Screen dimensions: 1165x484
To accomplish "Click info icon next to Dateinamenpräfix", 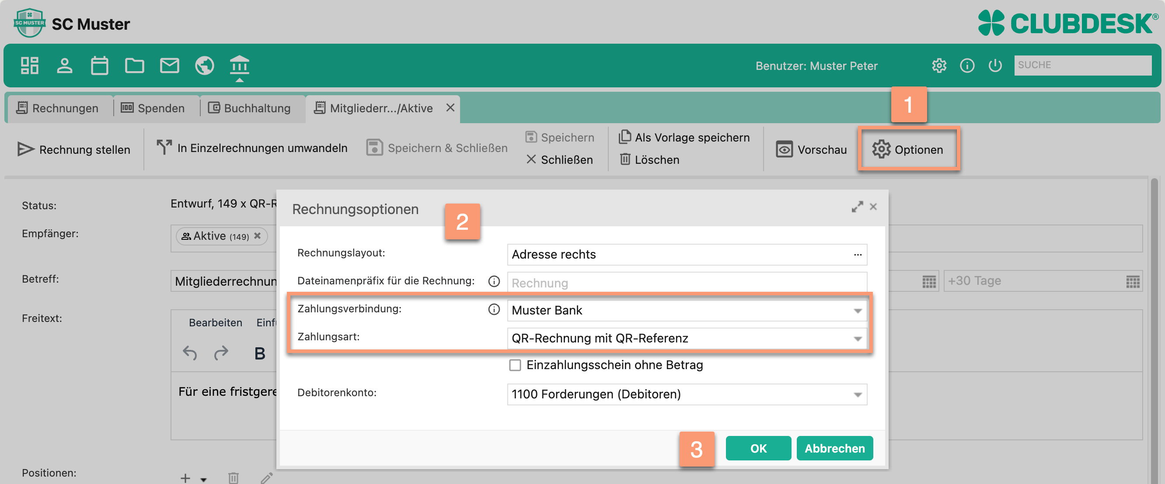I will click(494, 282).
